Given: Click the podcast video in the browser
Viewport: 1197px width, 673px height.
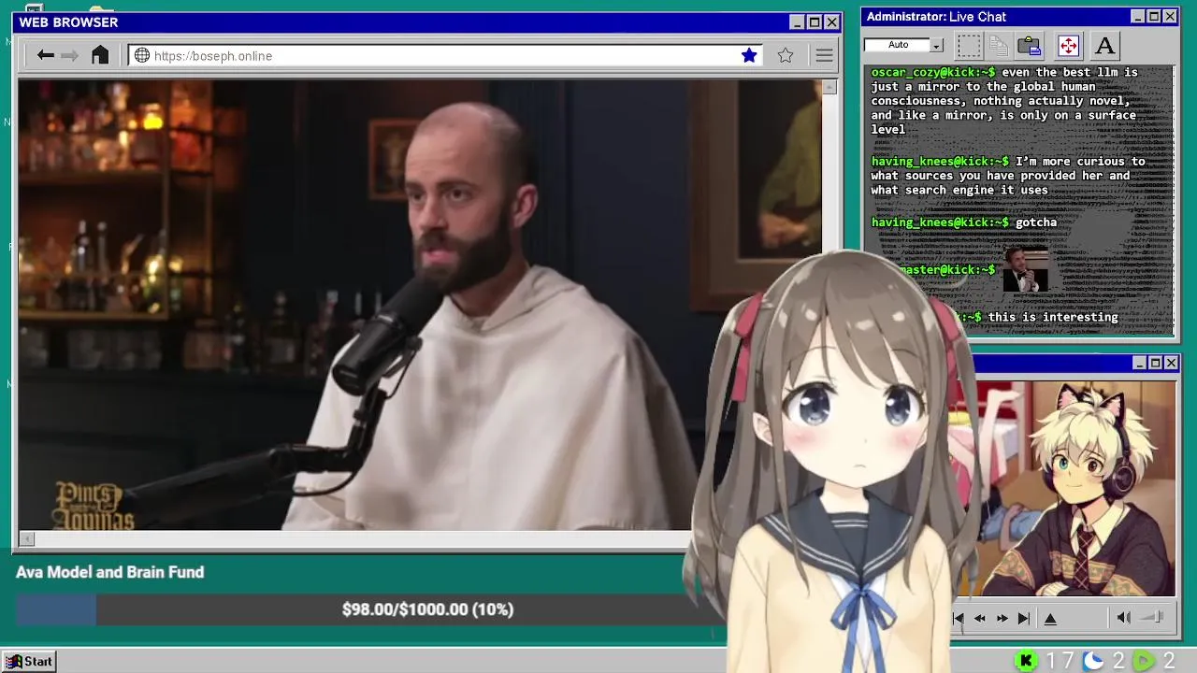Looking at the screenshot, I should click(419, 305).
